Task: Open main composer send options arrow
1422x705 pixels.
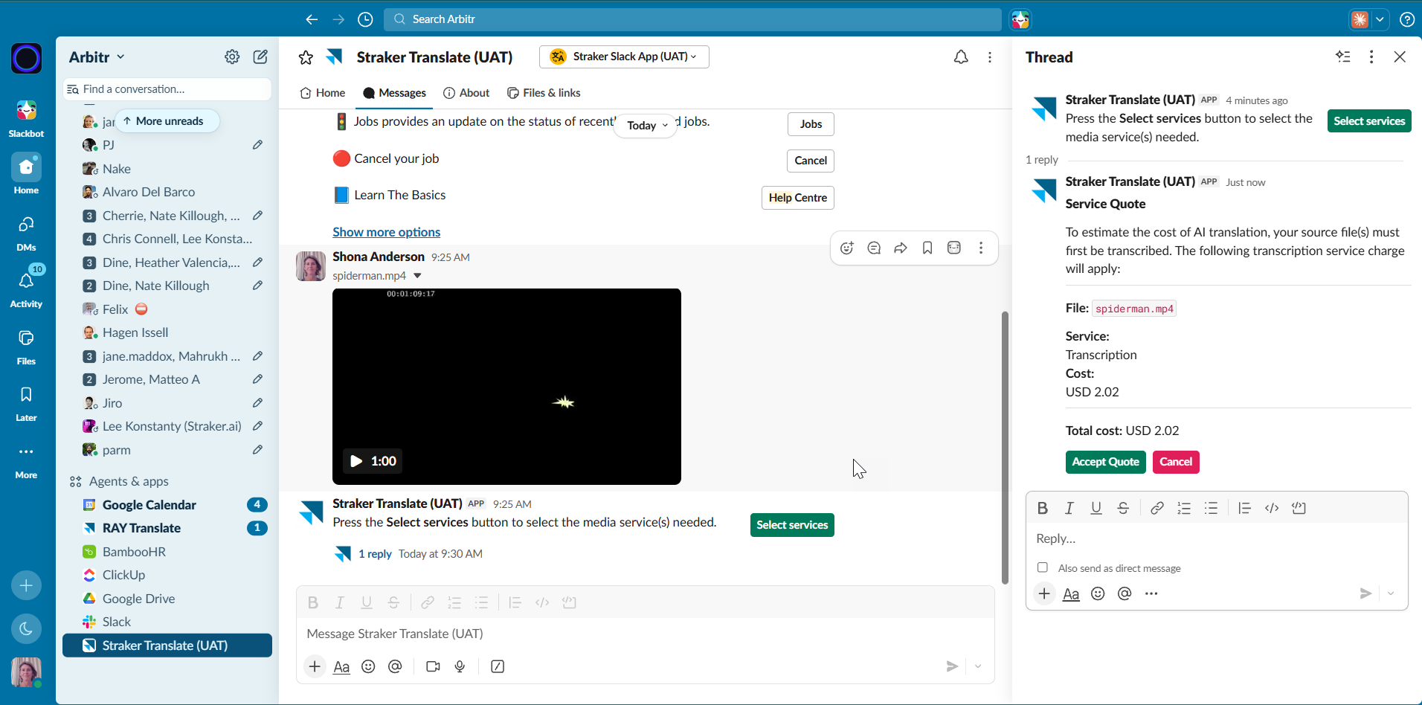Action: [978, 666]
